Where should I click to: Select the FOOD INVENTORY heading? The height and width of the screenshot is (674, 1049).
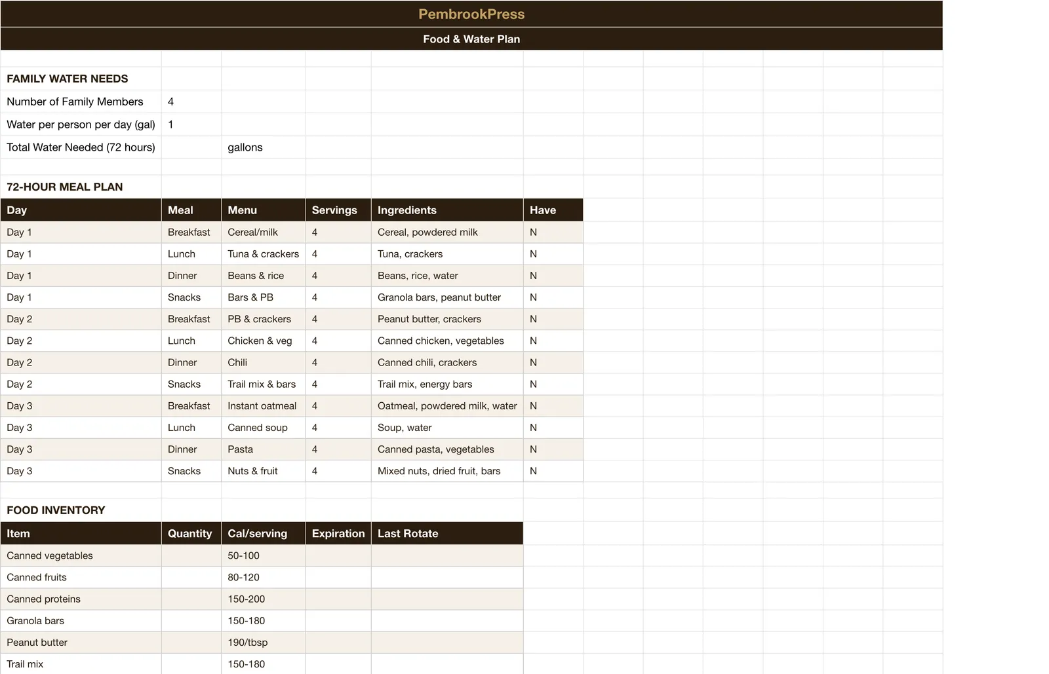[x=81, y=510]
